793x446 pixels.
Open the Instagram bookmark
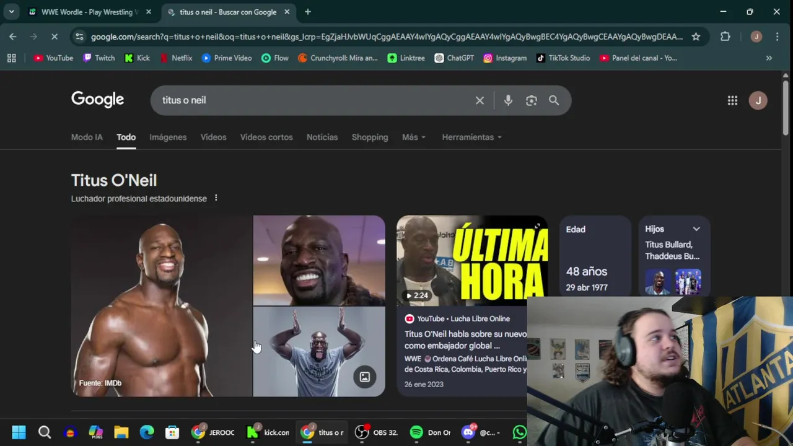coord(505,58)
